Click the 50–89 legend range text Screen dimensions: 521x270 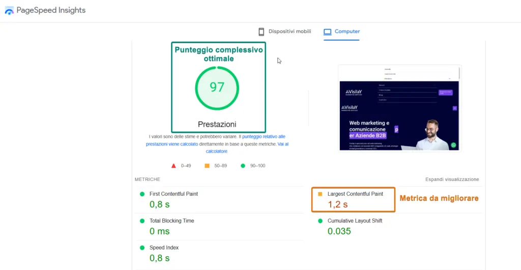(221, 166)
